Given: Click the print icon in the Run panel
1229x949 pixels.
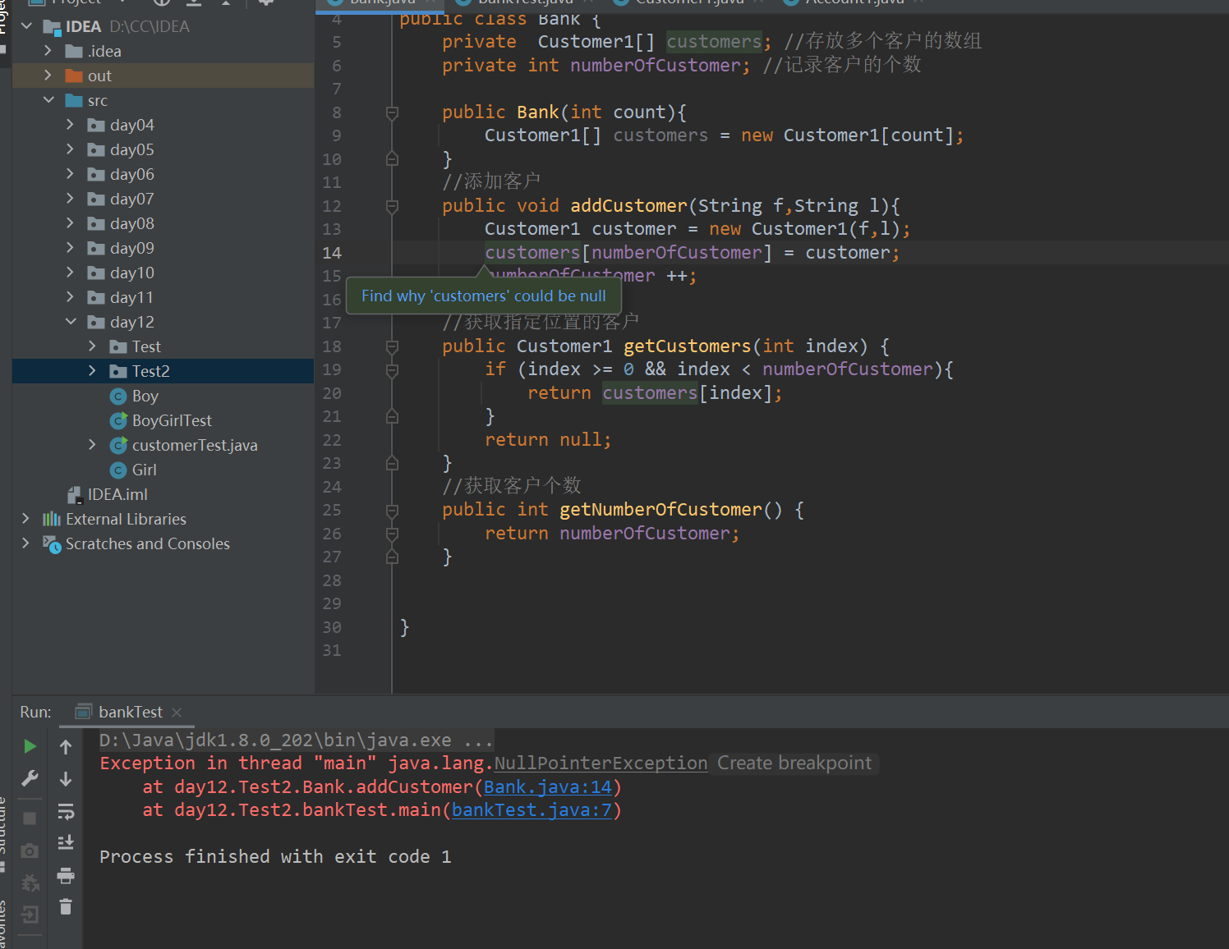Looking at the screenshot, I should tap(66, 875).
